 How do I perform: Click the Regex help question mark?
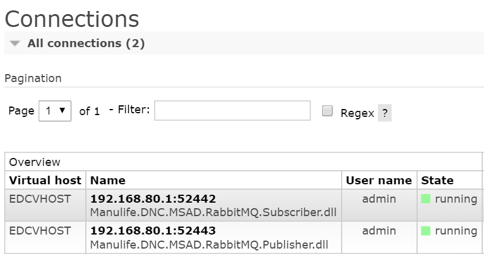385,113
